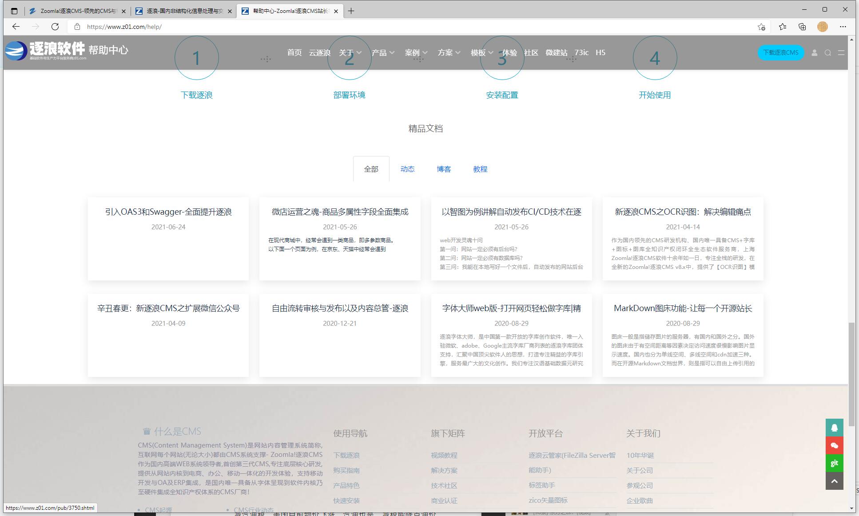Open the site search magnifier icon
The image size is (859, 516).
pos(828,52)
